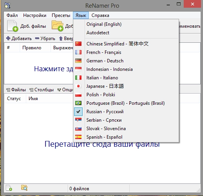Click the add folders icon
The width and height of the screenshot is (203, 196).
click(x=58, y=26)
